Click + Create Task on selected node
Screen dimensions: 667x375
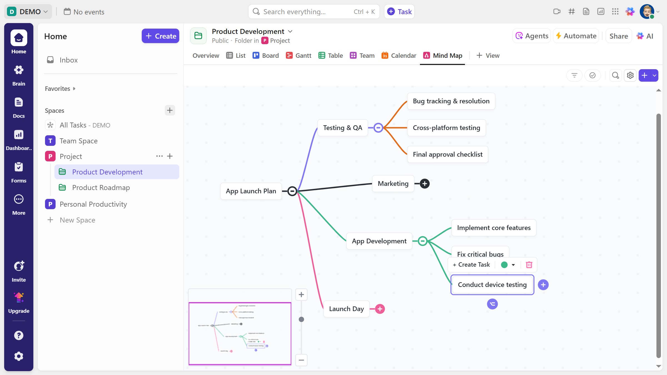(x=471, y=265)
